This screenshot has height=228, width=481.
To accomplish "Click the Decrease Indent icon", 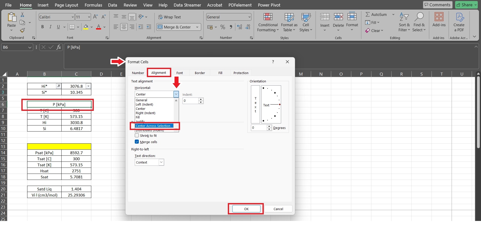I will point(141,27).
